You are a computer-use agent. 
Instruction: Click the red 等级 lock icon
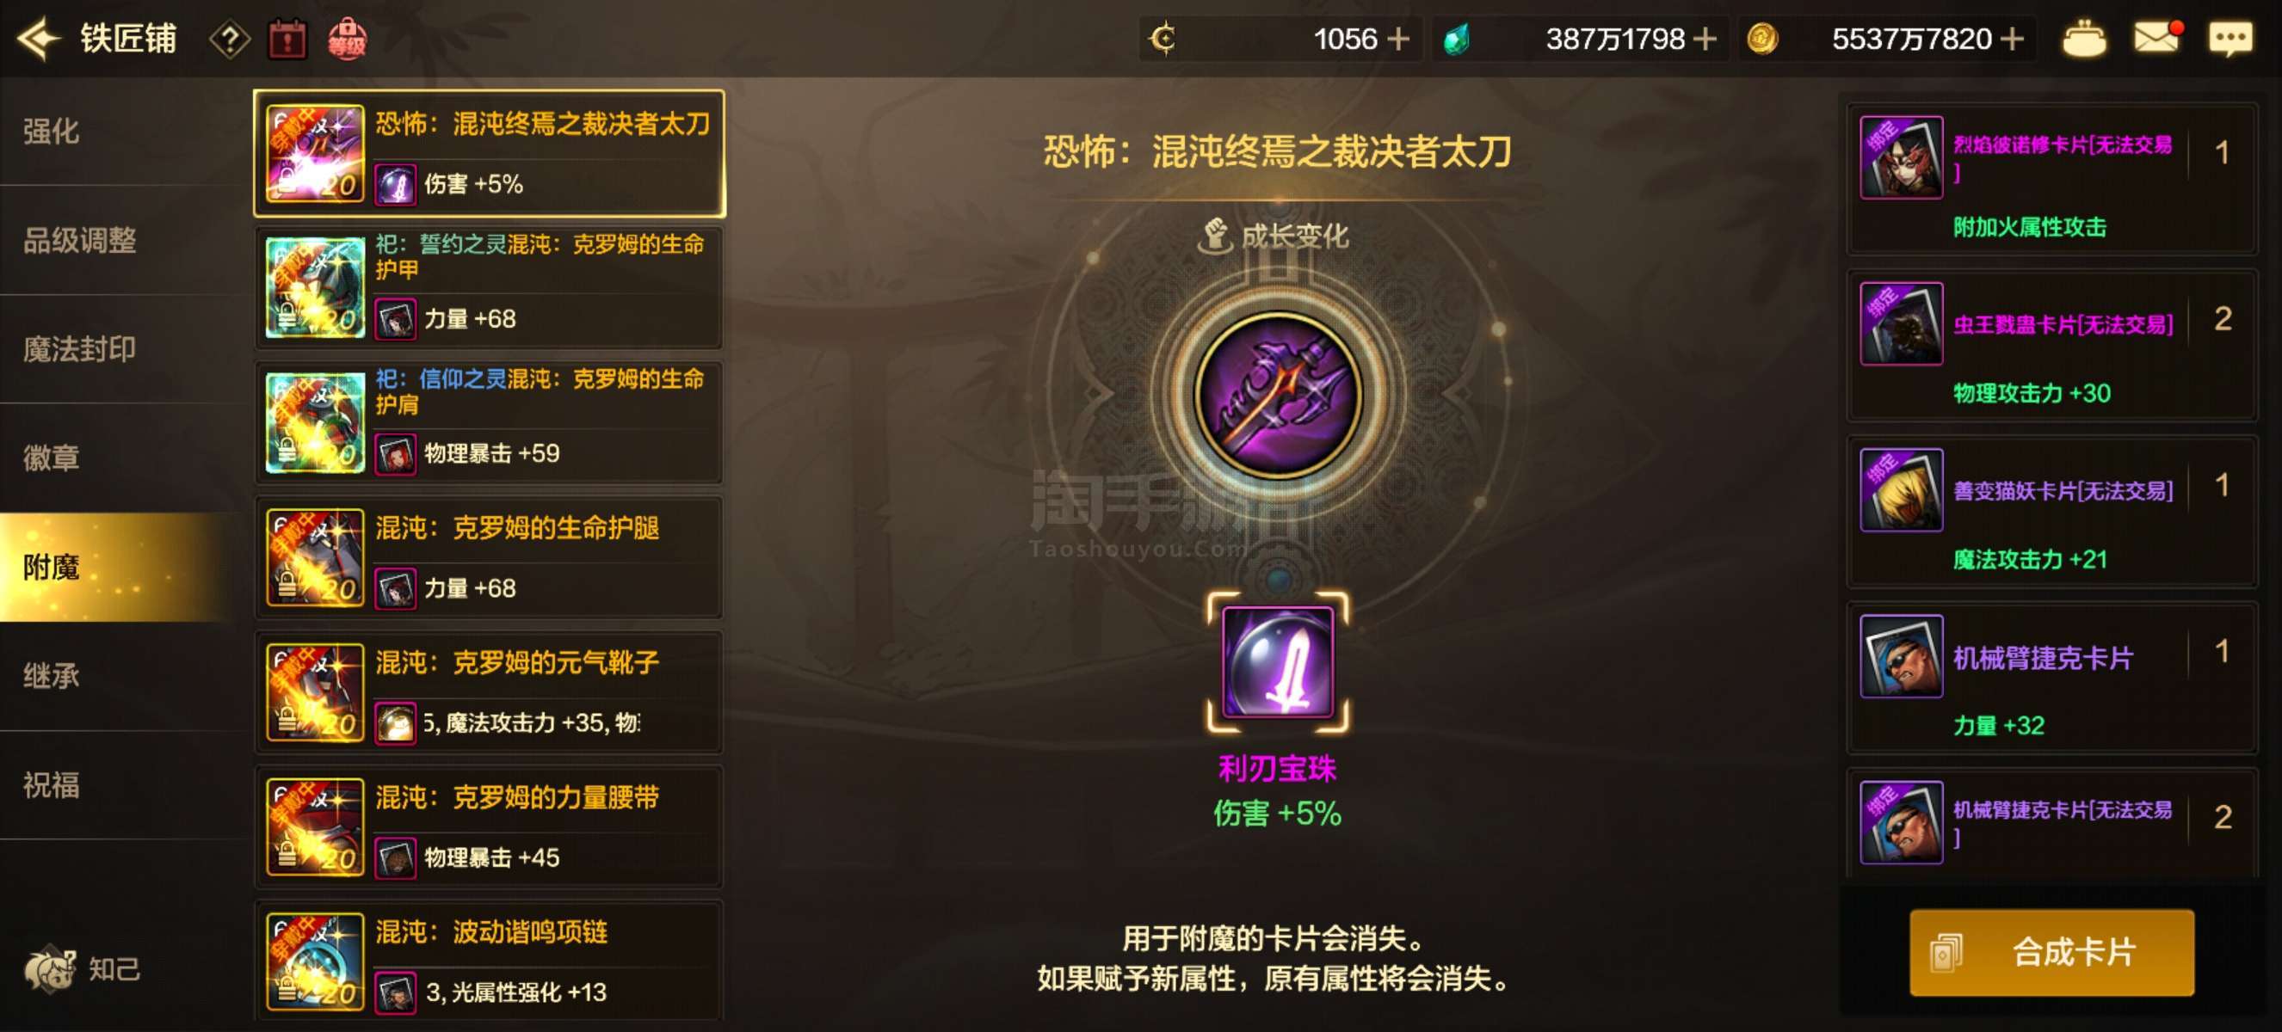(347, 40)
